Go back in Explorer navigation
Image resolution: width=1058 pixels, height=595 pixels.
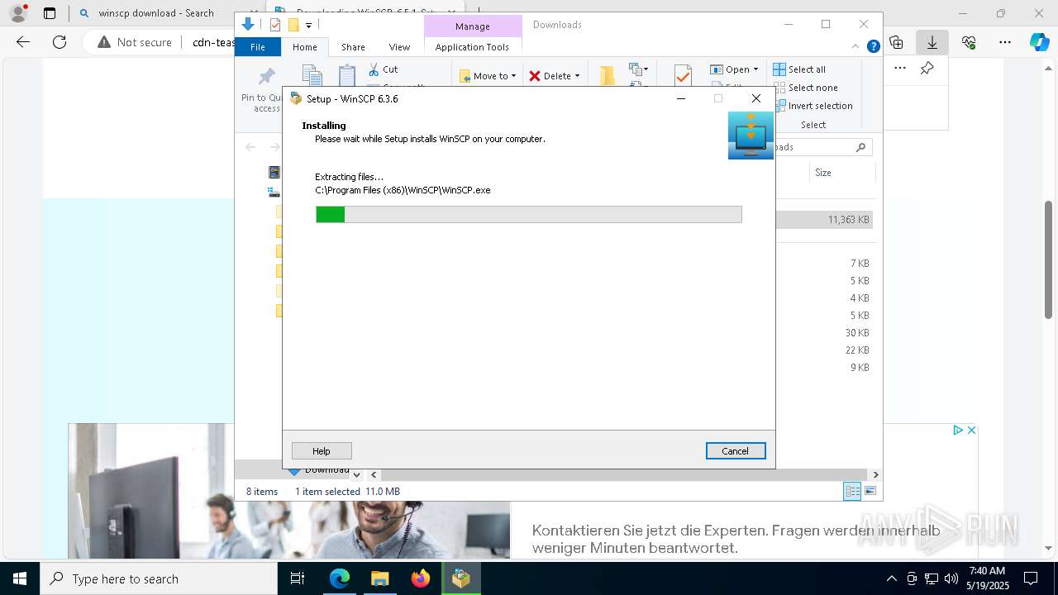point(250,147)
